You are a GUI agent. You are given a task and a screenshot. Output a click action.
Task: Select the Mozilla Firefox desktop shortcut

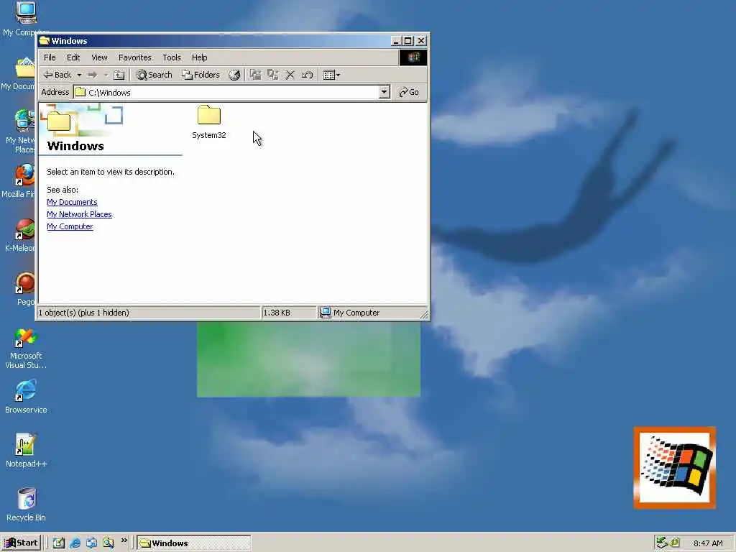click(x=21, y=180)
